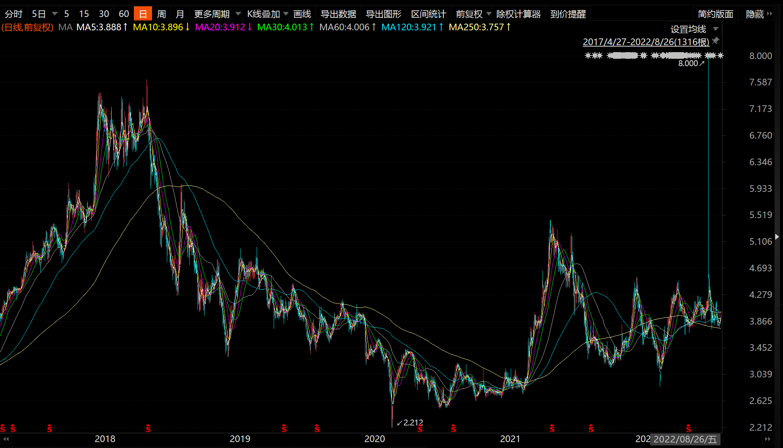The height and width of the screenshot is (448, 783).
Task: Click the red dividend marker after 2021 label
Action: (552, 428)
